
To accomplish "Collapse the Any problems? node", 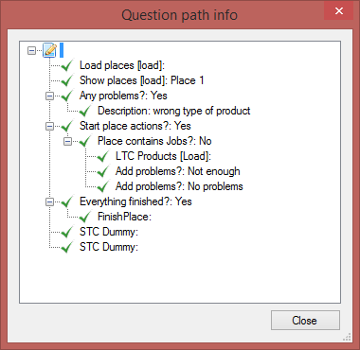I will coord(49,96).
